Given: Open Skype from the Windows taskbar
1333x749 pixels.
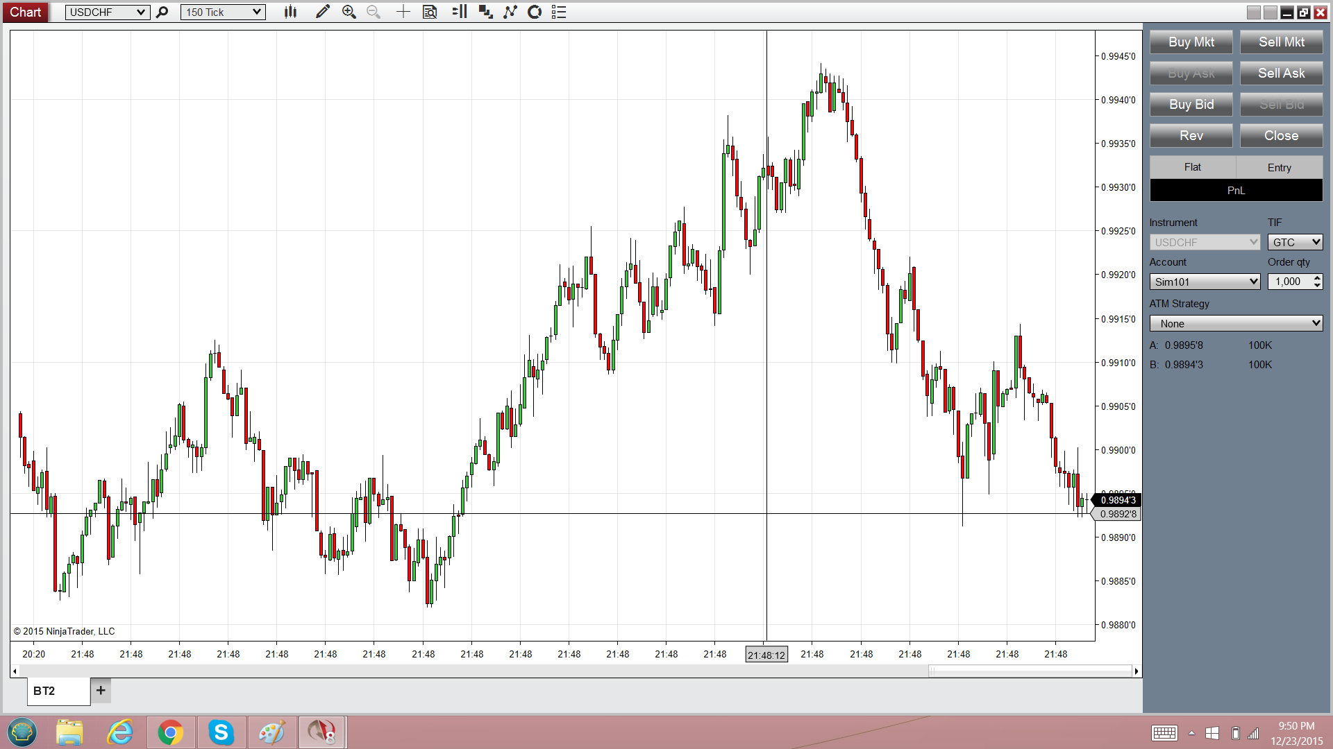Looking at the screenshot, I should [x=221, y=732].
